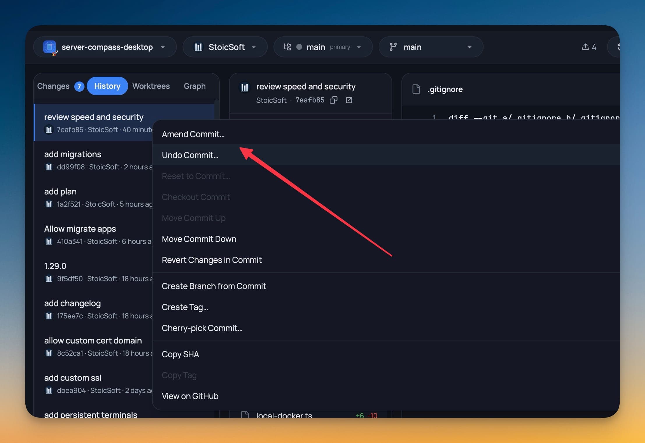
Task: Select the 'add migrations' commit
Action: point(93,160)
